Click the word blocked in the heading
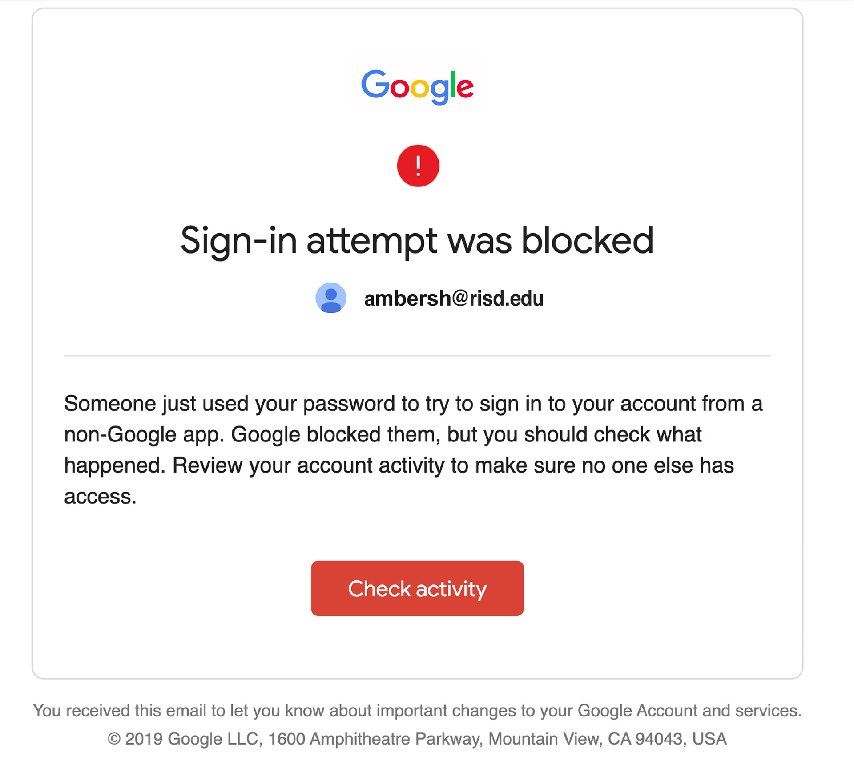 point(587,240)
